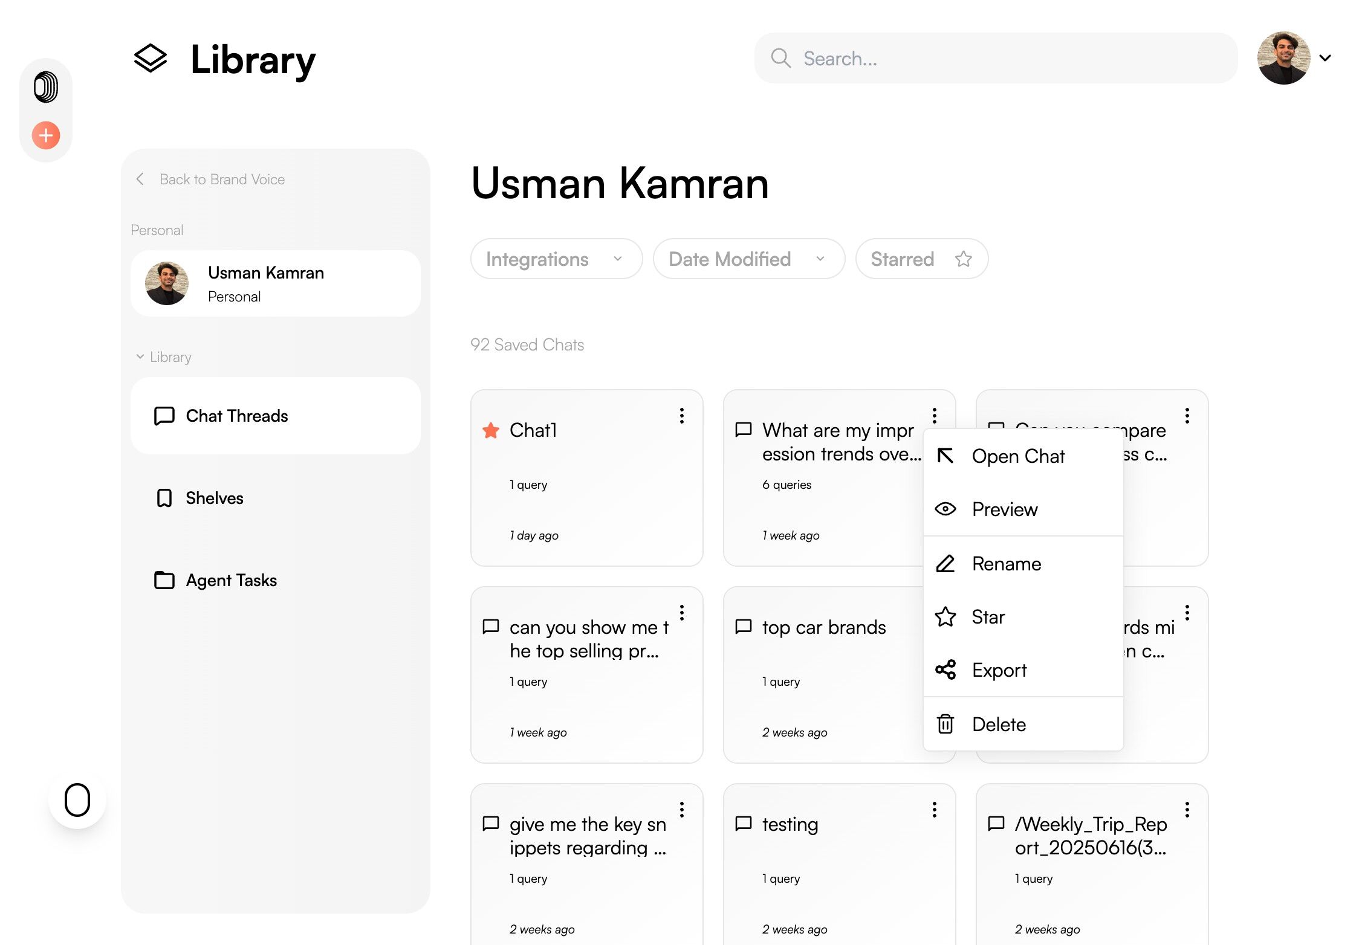Open three-dot menu on Chat1 card
The width and height of the screenshot is (1359, 945).
[x=681, y=416]
